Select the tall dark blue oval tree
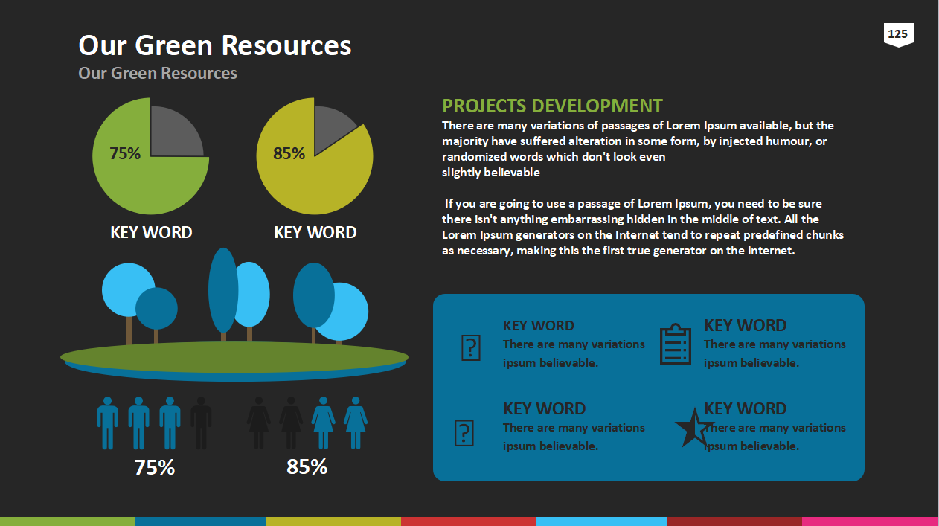Viewport: 939px width, 526px height. coord(222,290)
